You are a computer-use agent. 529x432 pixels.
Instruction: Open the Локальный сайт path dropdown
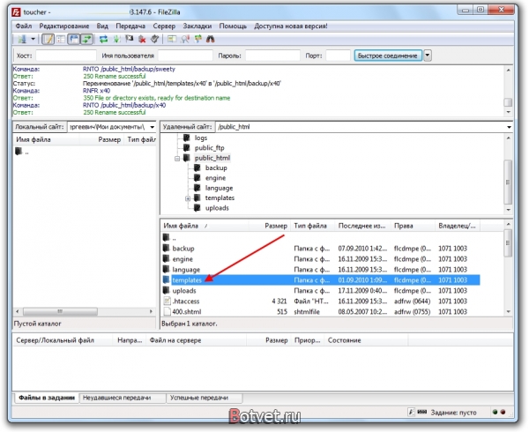tap(153, 127)
